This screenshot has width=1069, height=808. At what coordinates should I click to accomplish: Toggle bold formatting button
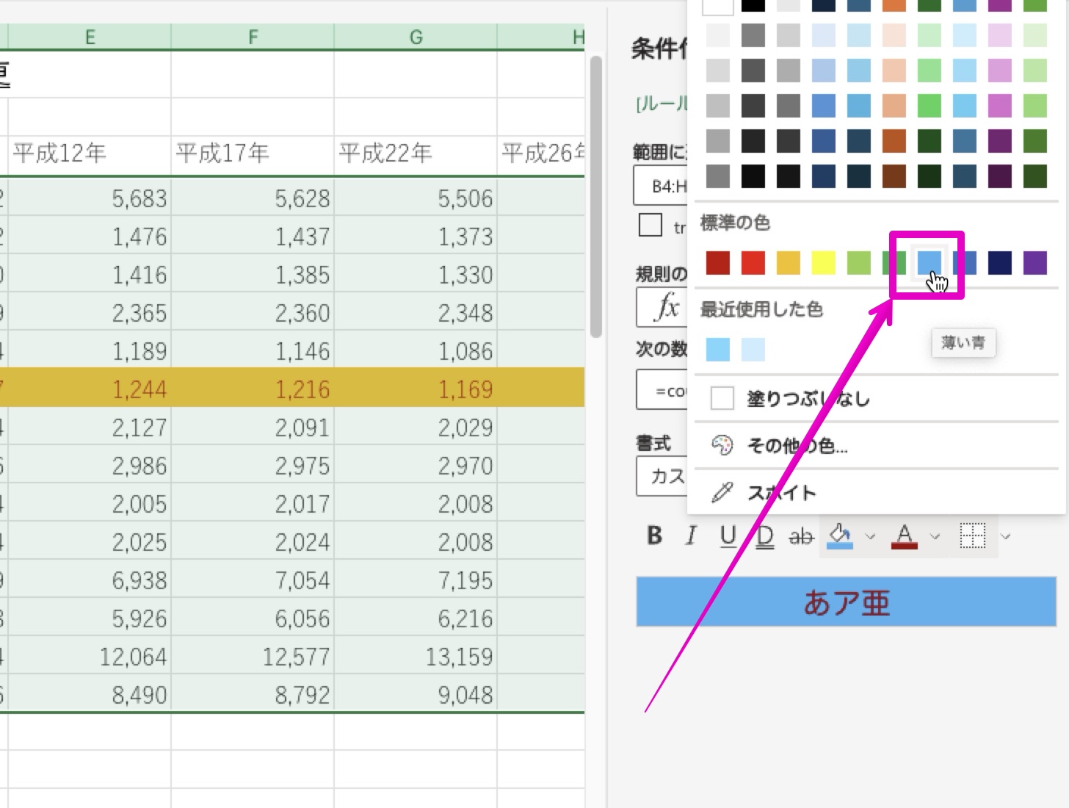(x=654, y=536)
